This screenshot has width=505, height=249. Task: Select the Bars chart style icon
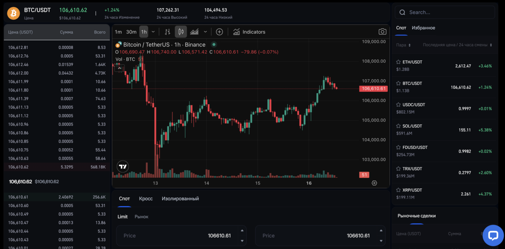(168, 32)
